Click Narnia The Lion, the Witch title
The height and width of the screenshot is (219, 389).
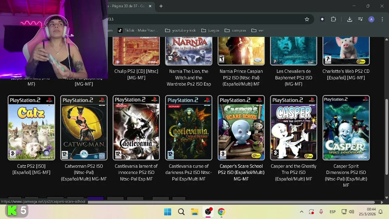189,78
